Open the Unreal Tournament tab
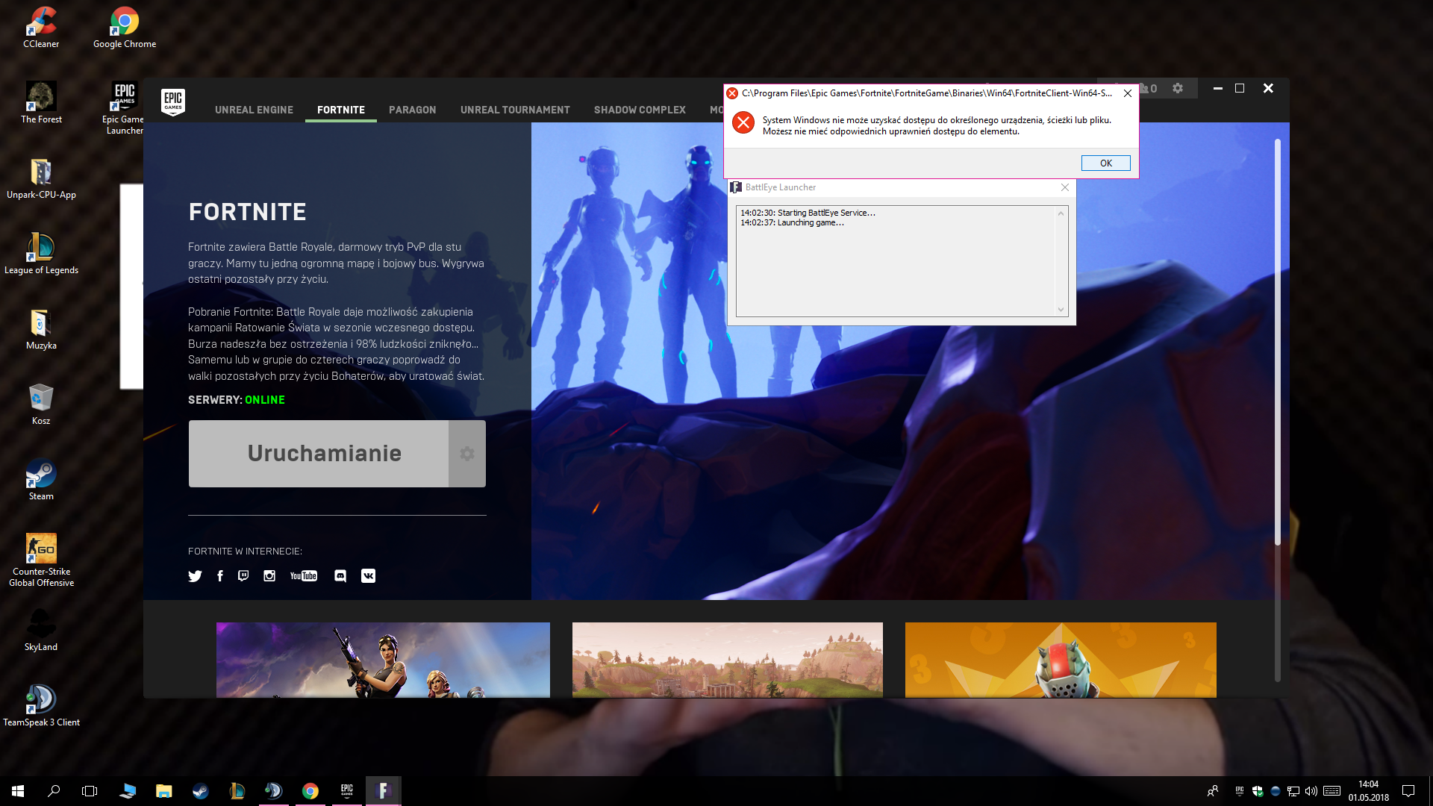Viewport: 1433px width, 806px height. (515, 110)
